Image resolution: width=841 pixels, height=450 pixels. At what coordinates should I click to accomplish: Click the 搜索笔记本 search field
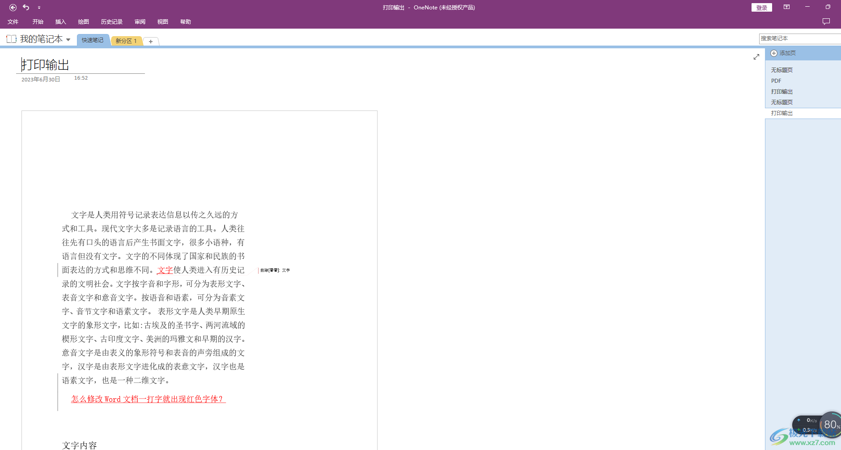(x=800, y=38)
